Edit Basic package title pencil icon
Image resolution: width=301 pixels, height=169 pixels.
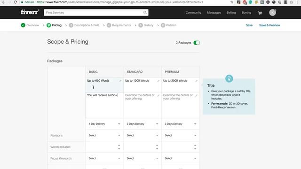[120, 81]
